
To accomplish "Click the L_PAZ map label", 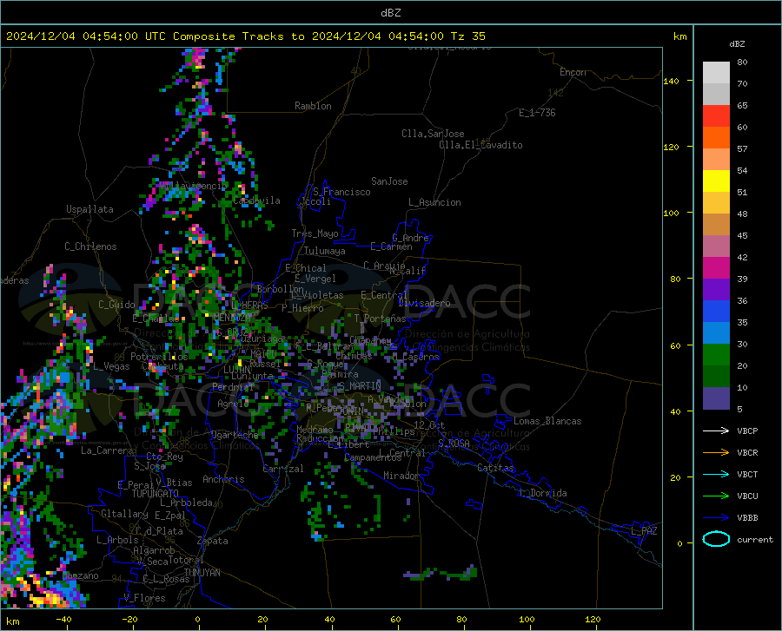I will pos(644,531).
